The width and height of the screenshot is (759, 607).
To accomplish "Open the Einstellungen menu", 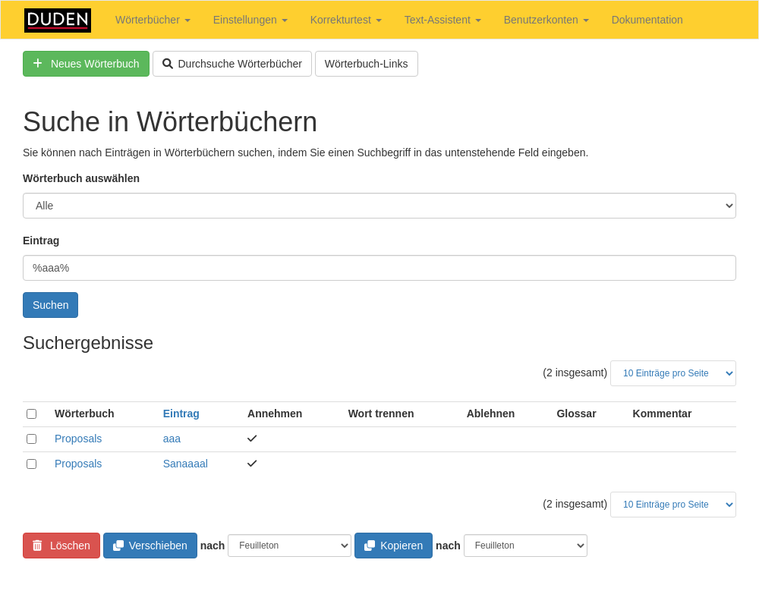I will click(x=250, y=20).
